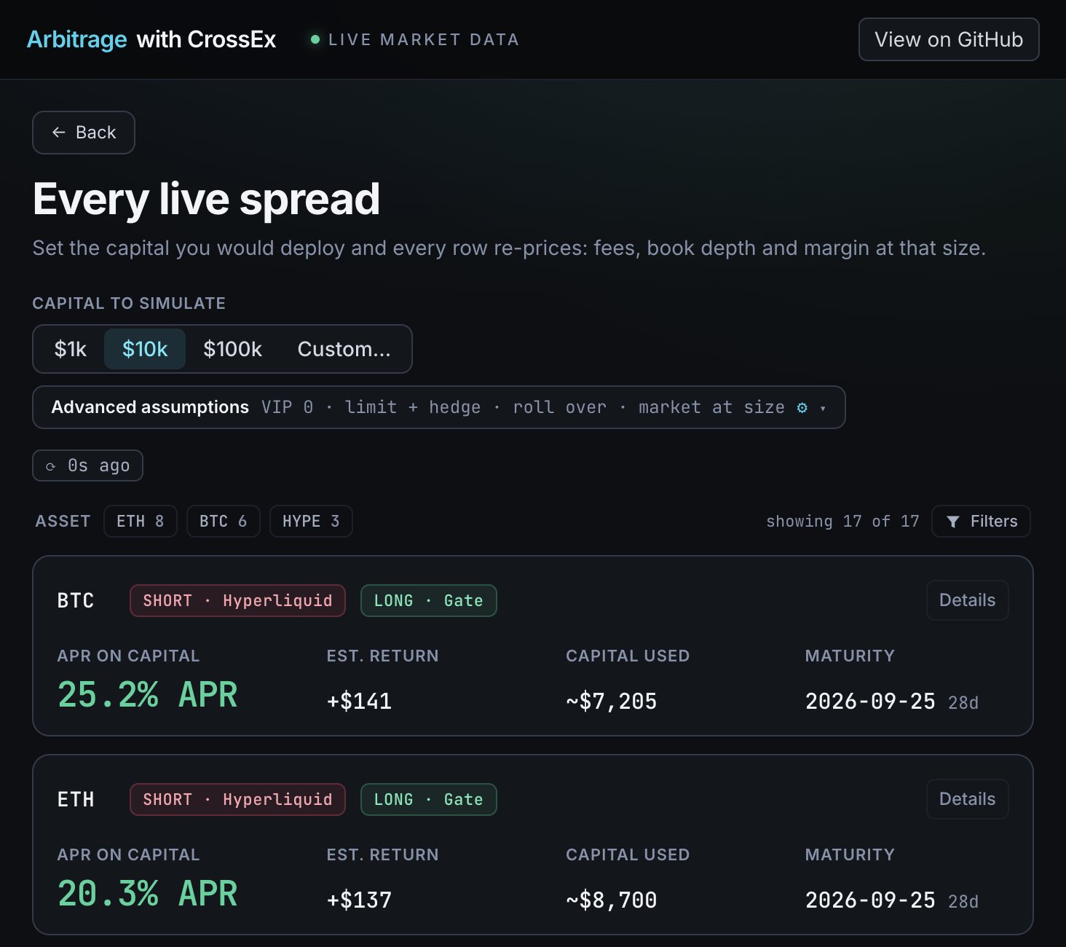Click the green live status dot
This screenshot has width=1066, height=947.
(315, 39)
